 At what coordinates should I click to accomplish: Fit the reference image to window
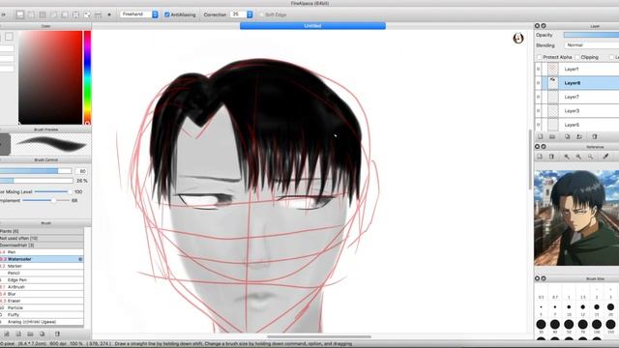click(590, 157)
